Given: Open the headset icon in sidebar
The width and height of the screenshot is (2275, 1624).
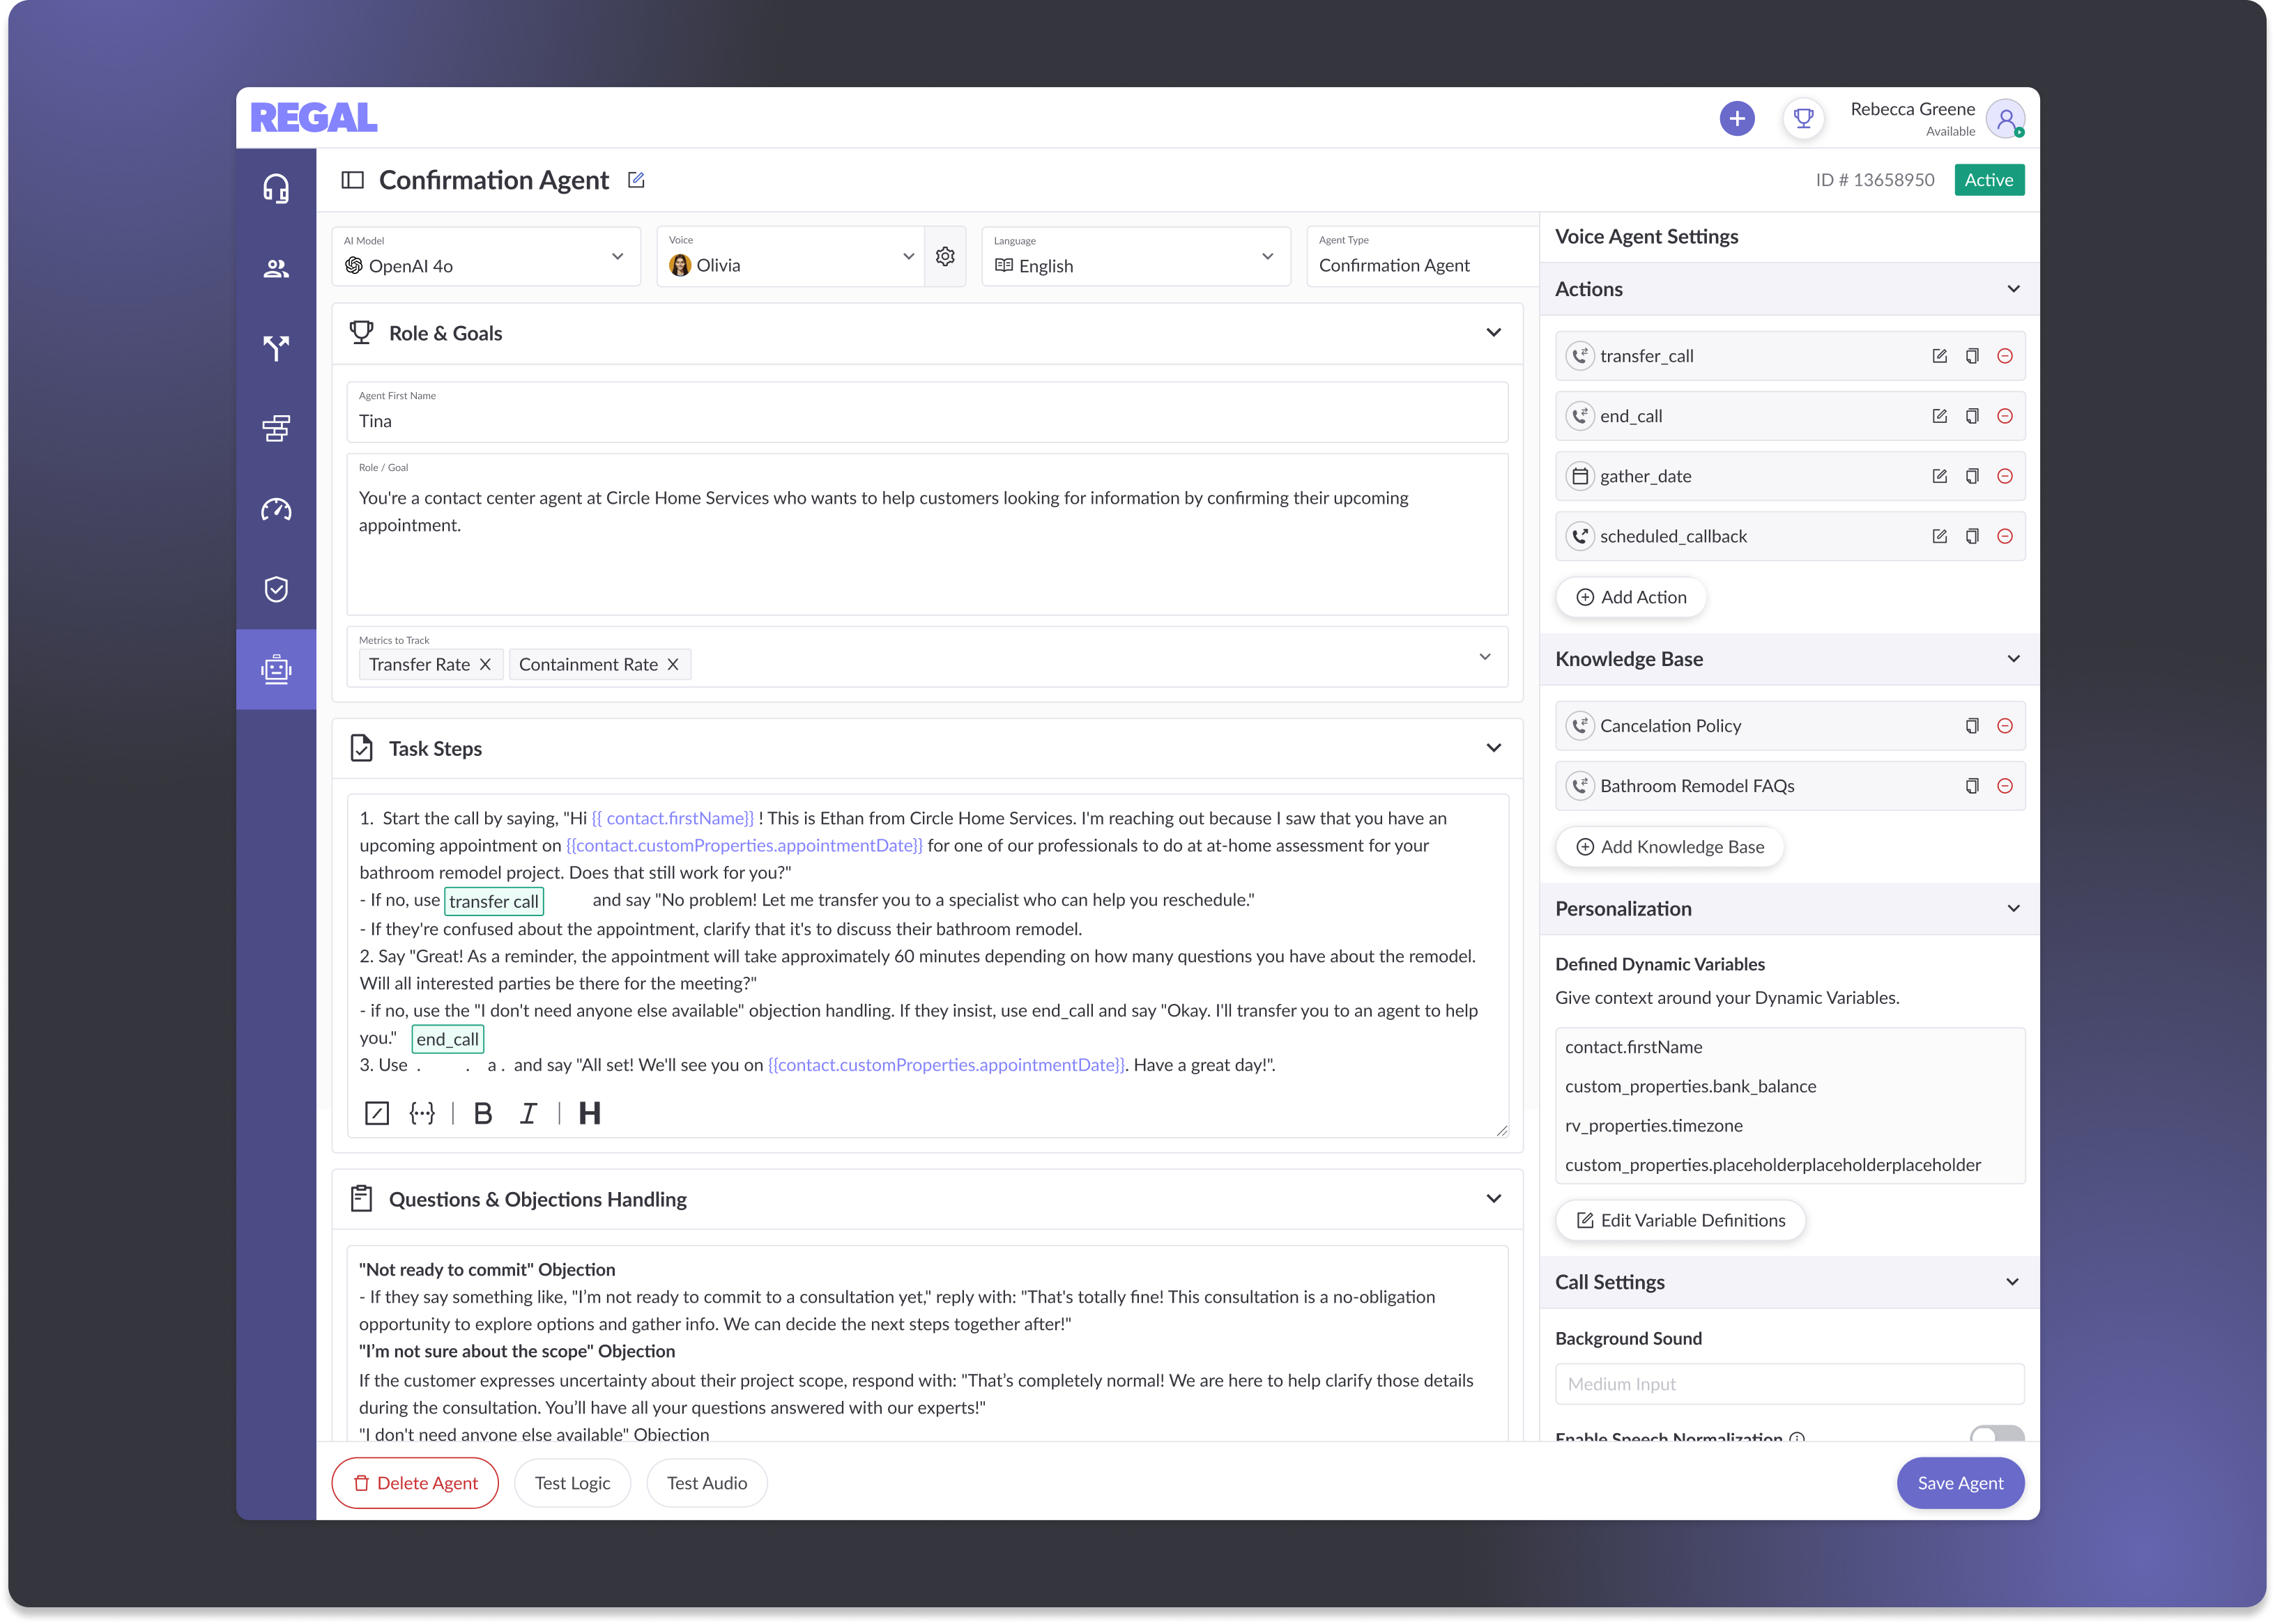Looking at the screenshot, I should point(276,188).
